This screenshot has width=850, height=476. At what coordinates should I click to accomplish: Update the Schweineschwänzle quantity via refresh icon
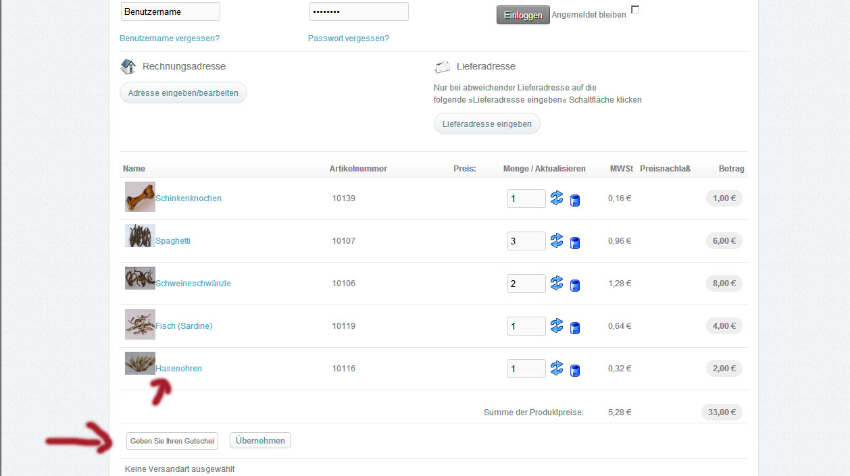(557, 283)
